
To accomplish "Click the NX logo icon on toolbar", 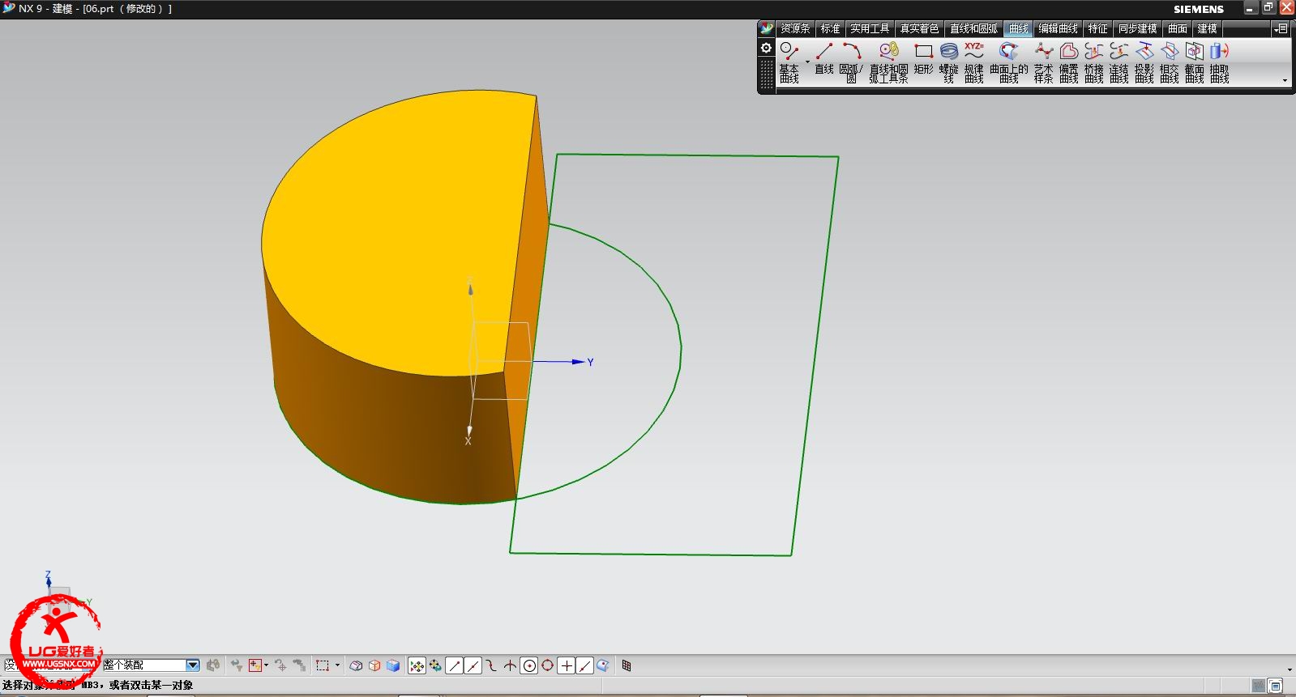I will tap(766, 28).
